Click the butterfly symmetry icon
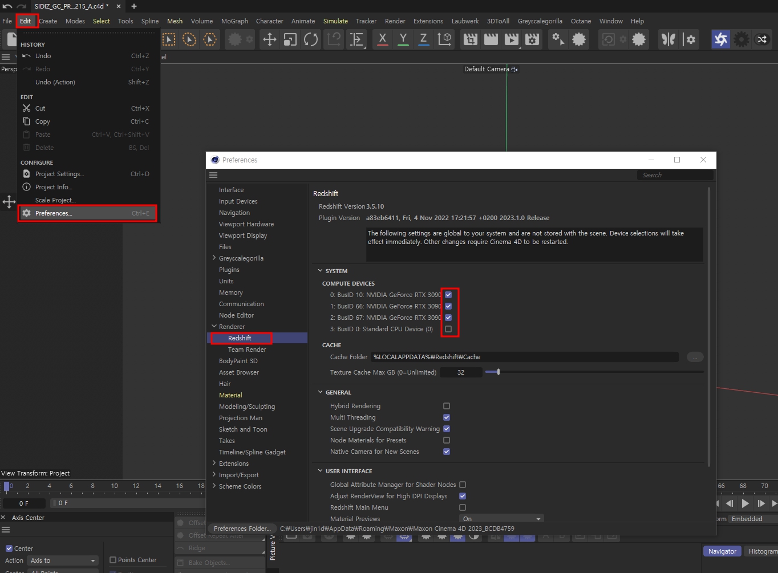Image resolution: width=778 pixels, height=573 pixels. (668, 39)
